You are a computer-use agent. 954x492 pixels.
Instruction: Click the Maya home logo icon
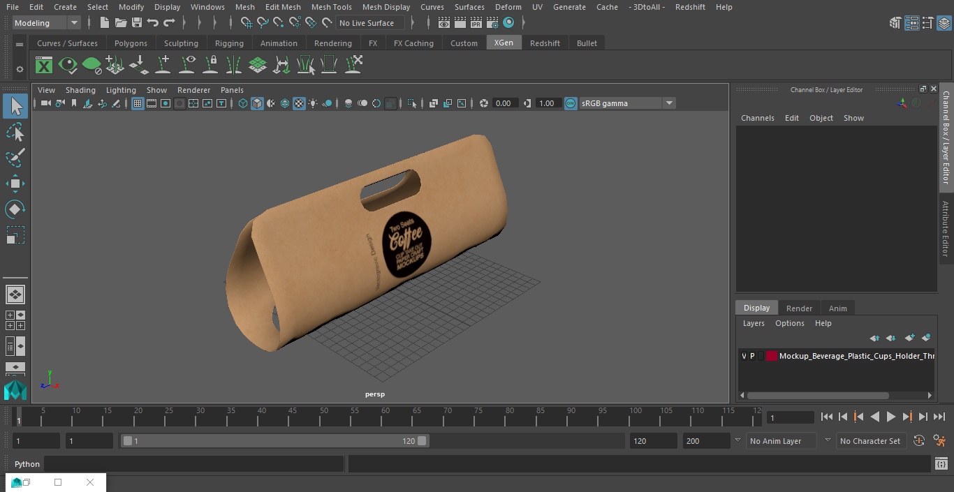click(x=15, y=389)
